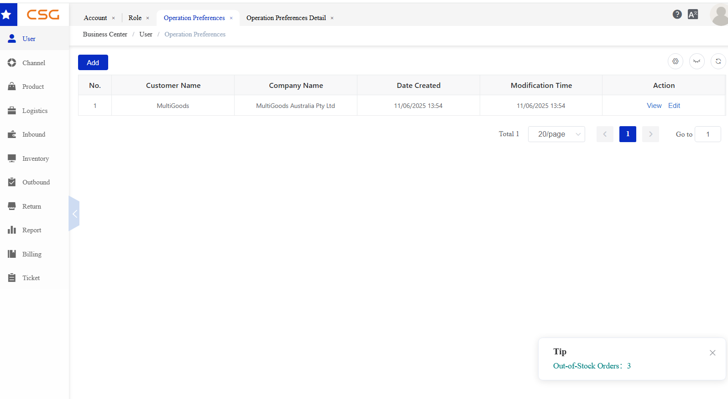Viewport: 728px width, 399px height.
Task: Click the MultiGoods Australia Pty Ltd cell
Action: click(296, 106)
